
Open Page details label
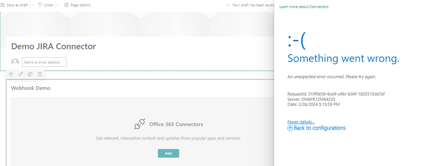(80, 5)
